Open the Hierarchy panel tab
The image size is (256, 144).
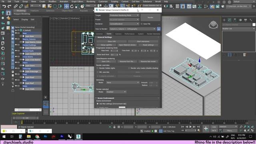(x=235, y=20)
